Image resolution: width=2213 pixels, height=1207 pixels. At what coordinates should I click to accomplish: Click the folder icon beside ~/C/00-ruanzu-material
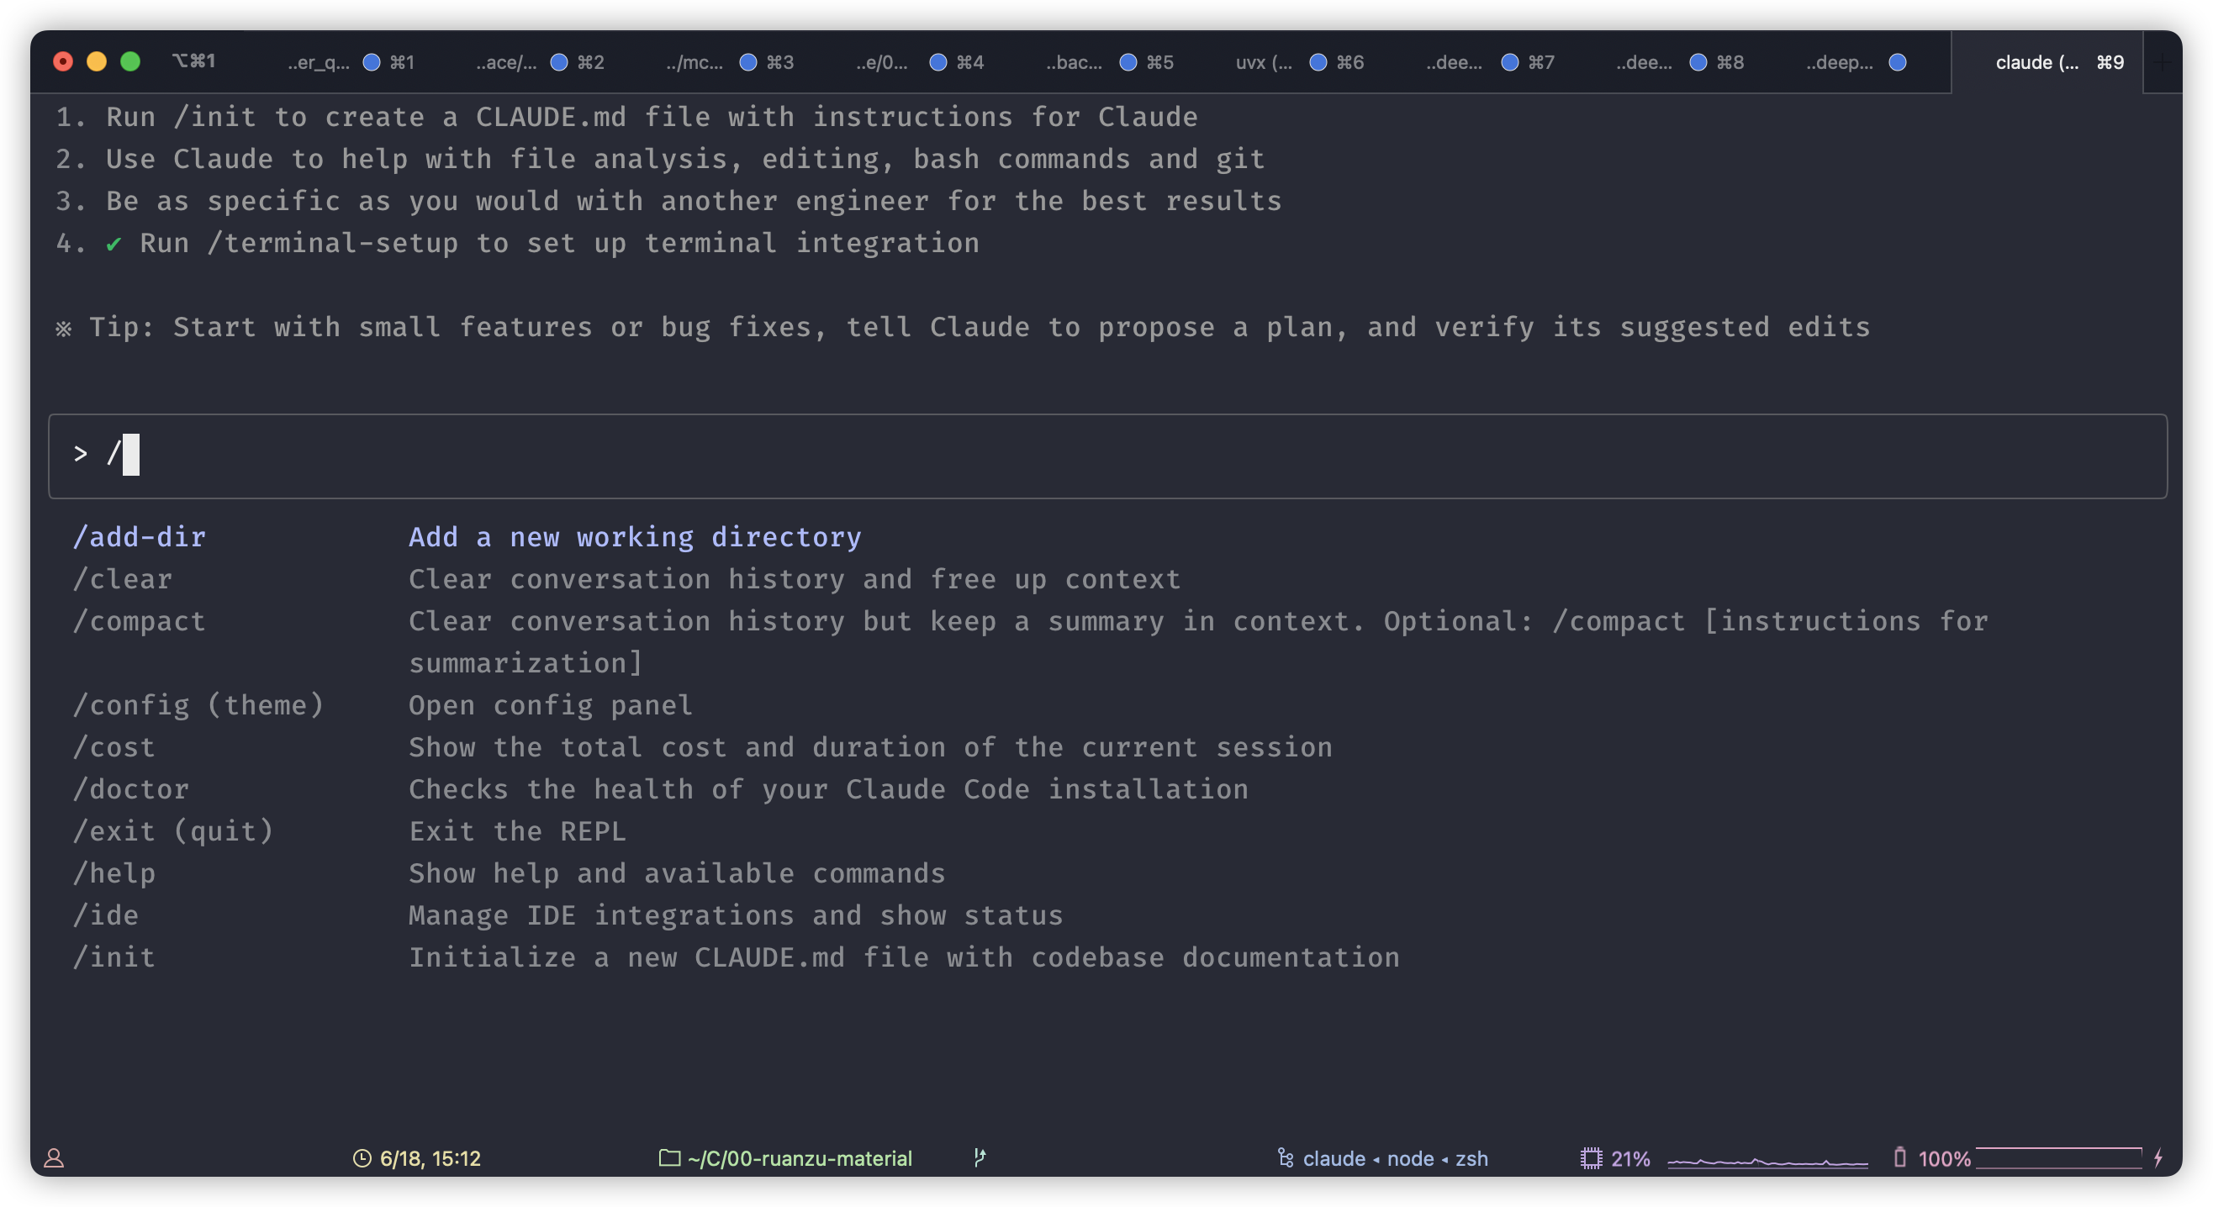point(669,1158)
